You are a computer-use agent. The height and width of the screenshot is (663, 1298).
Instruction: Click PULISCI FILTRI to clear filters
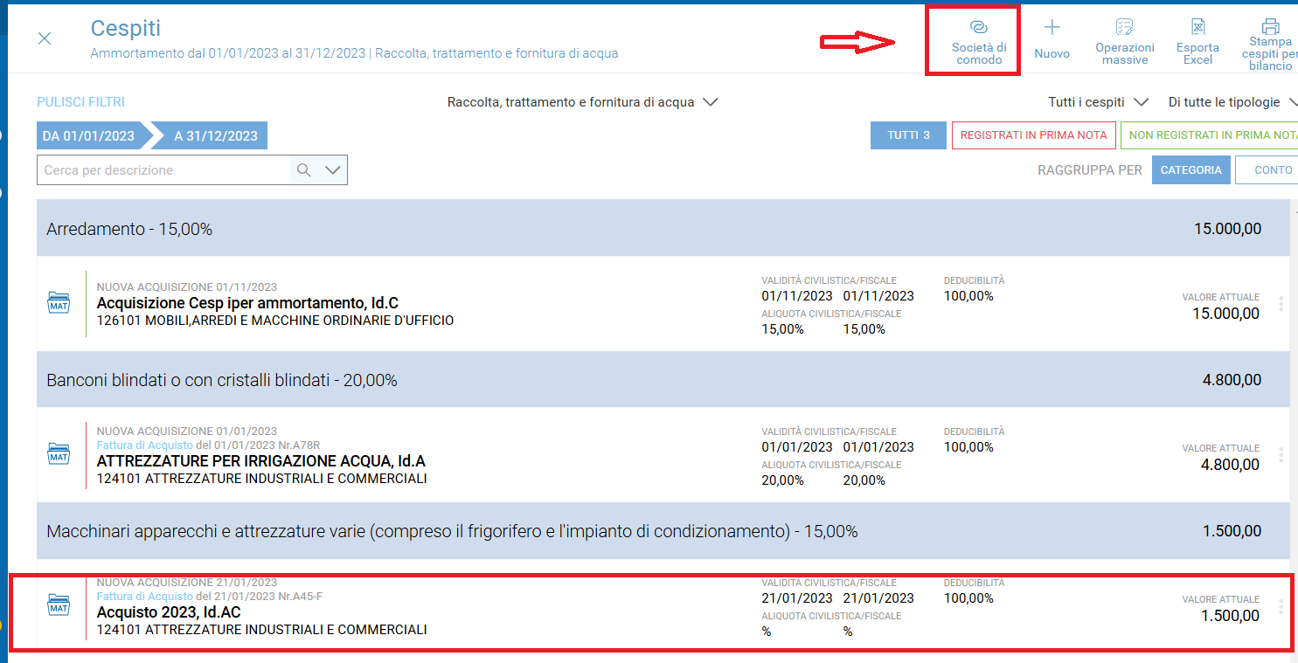point(80,102)
